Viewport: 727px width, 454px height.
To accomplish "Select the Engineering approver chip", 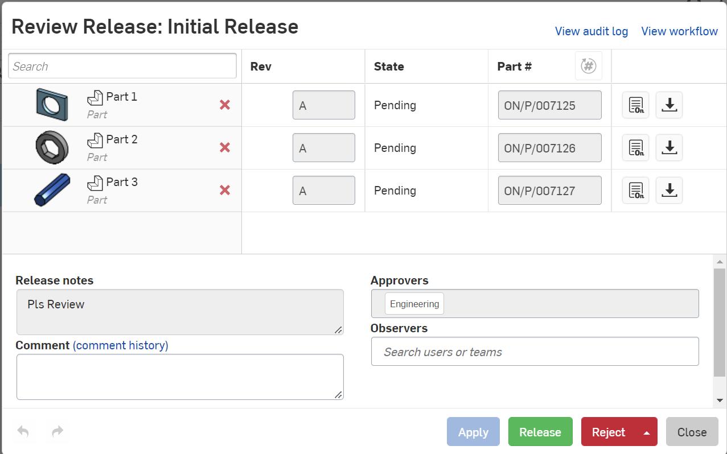I will (414, 303).
